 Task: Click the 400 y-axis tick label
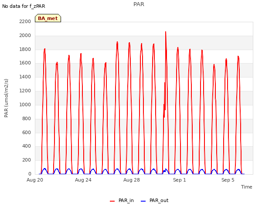click(27, 146)
